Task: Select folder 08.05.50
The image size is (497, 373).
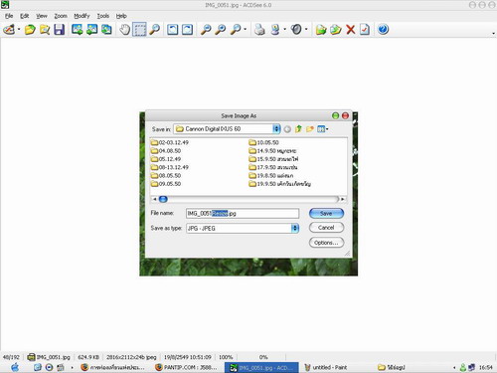Action: point(166,176)
